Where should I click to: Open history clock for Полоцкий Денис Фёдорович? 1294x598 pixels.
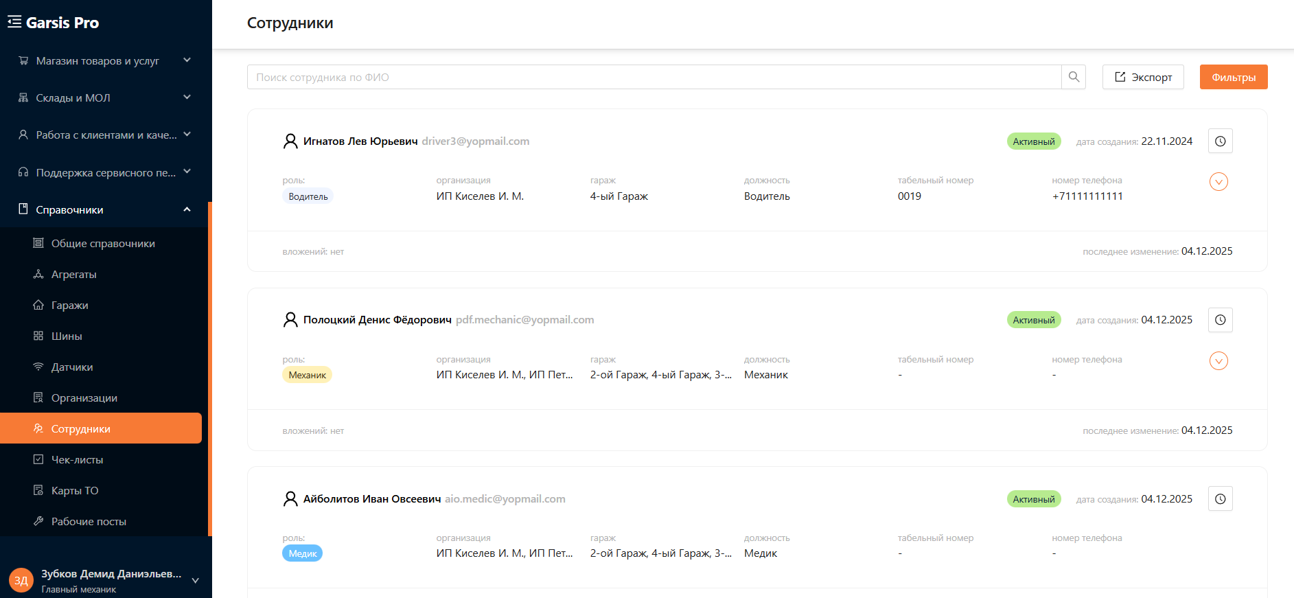pos(1220,320)
